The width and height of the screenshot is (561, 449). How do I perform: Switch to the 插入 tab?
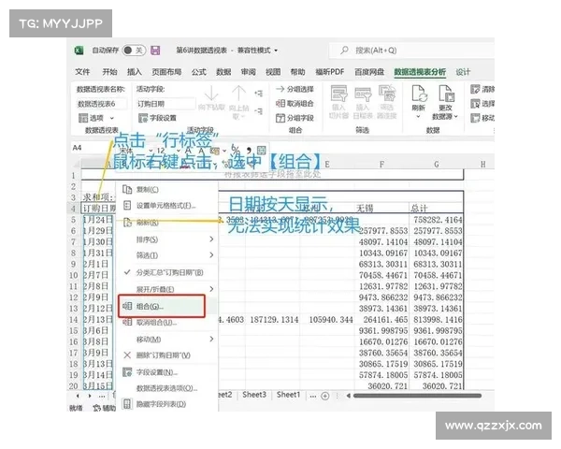tap(134, 72)
